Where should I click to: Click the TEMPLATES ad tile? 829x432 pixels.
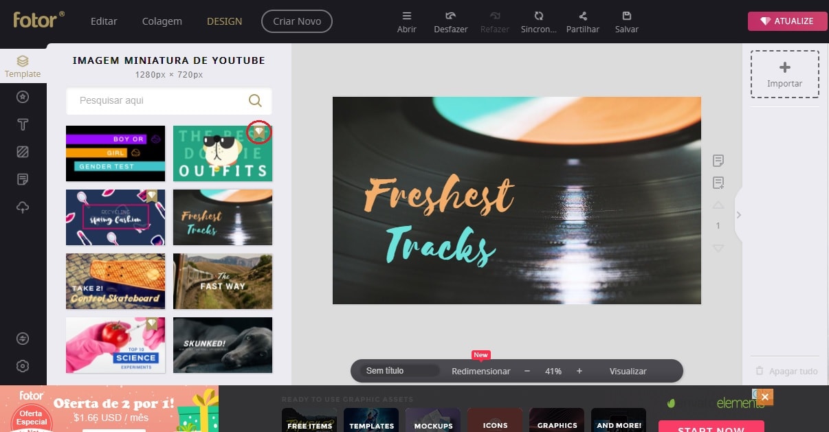click(371, 420)
